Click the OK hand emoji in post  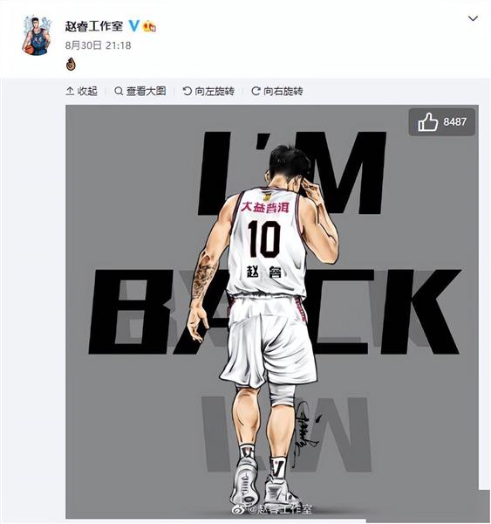pos(71,64)
